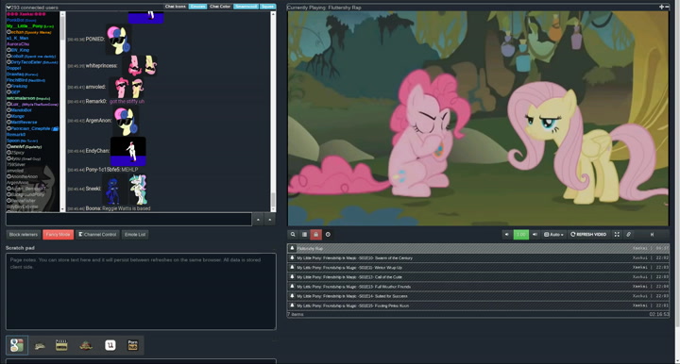Image resolution: width=680 pixels, height=364 pixels.
Task: Open the Emote List button
Action: (135, 234)
